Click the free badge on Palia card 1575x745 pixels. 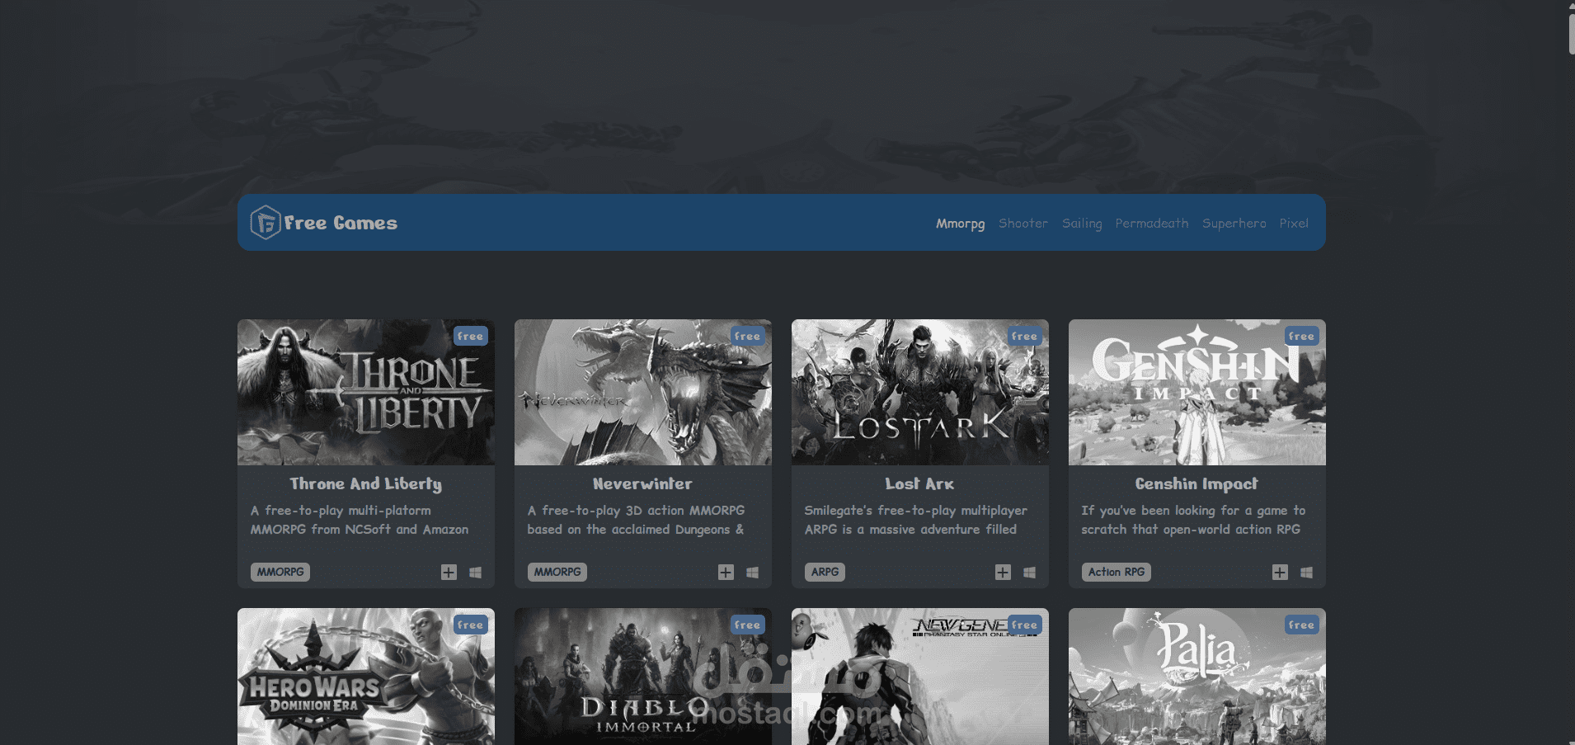click(1302, 625)
